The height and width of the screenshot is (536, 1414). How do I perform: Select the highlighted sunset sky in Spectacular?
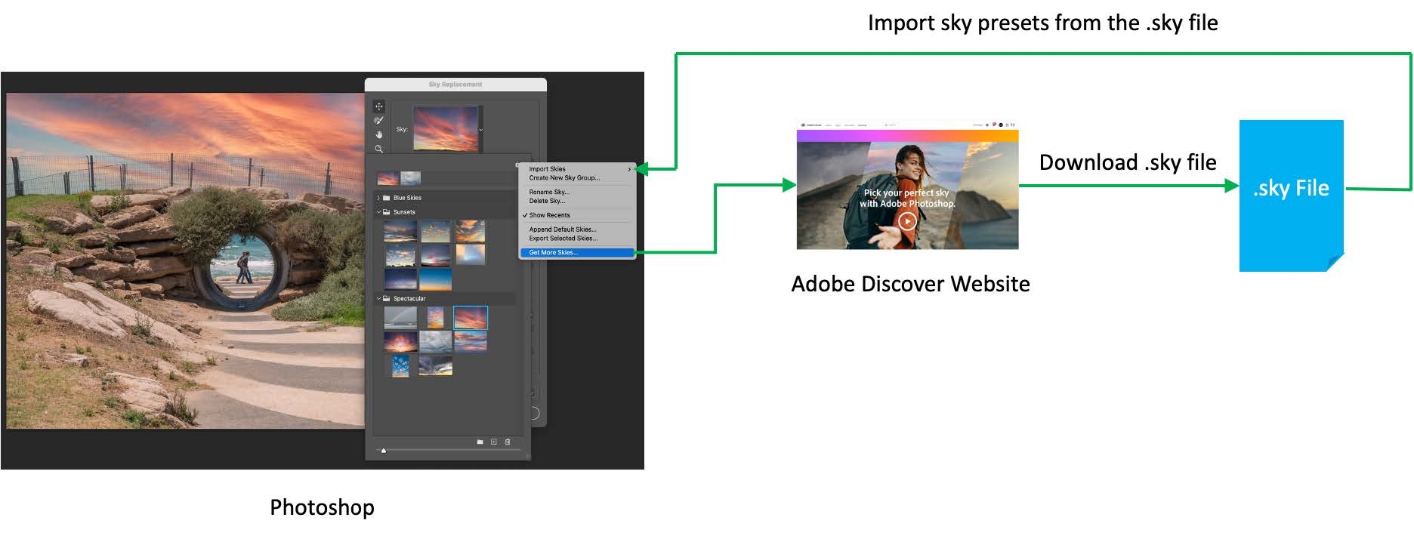[x=471, y=318]
